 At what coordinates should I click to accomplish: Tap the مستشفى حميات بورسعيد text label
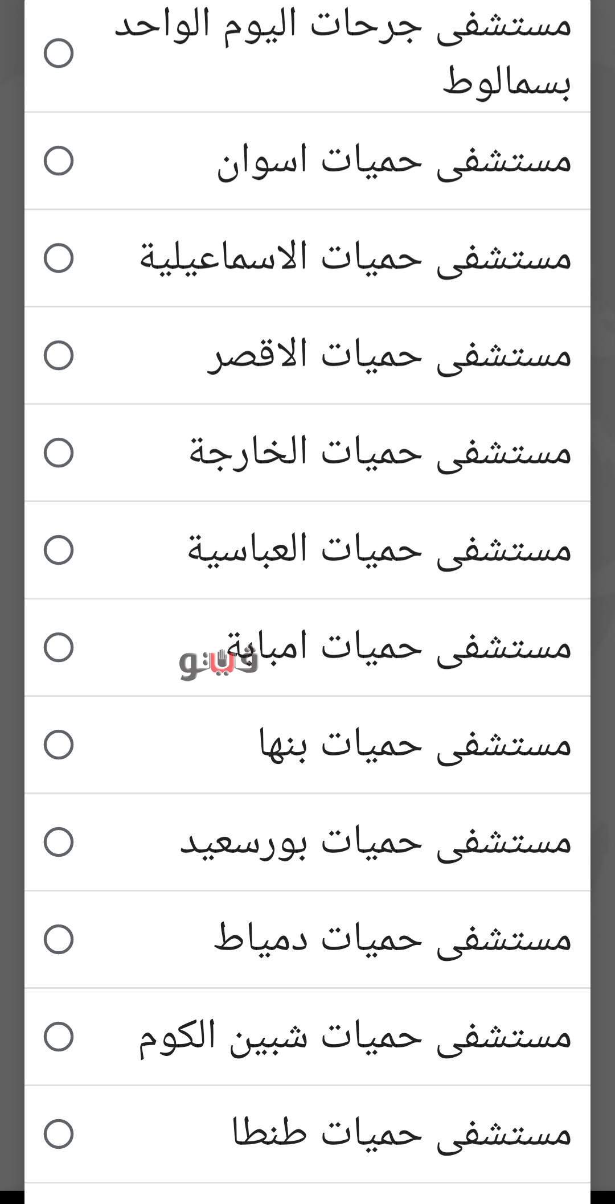tap(376, 841)
